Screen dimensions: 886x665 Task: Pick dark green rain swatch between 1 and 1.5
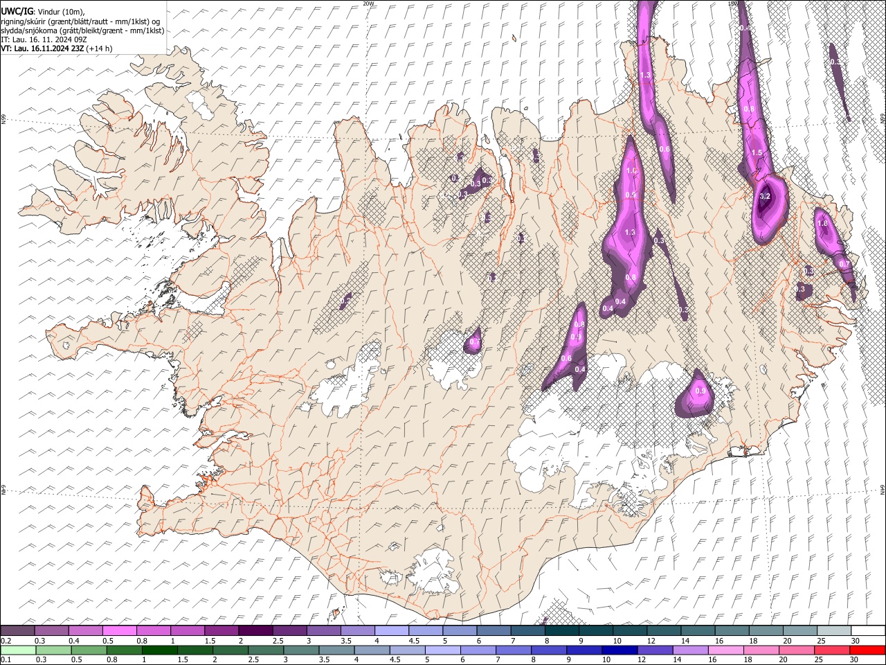tap(160, 650)
